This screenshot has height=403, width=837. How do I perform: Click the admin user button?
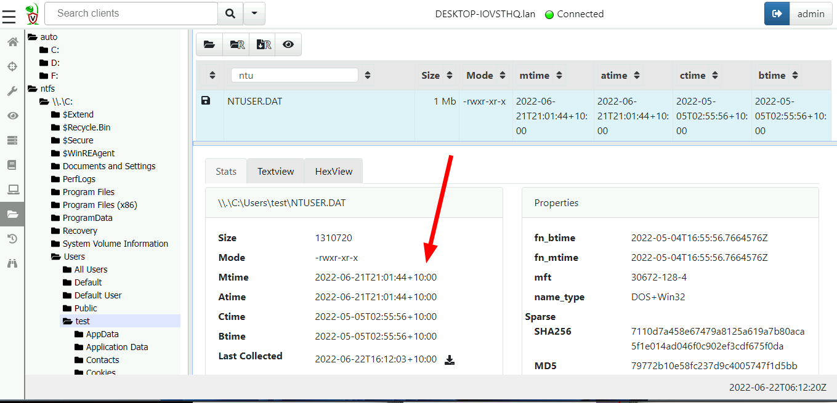point(811,14)
